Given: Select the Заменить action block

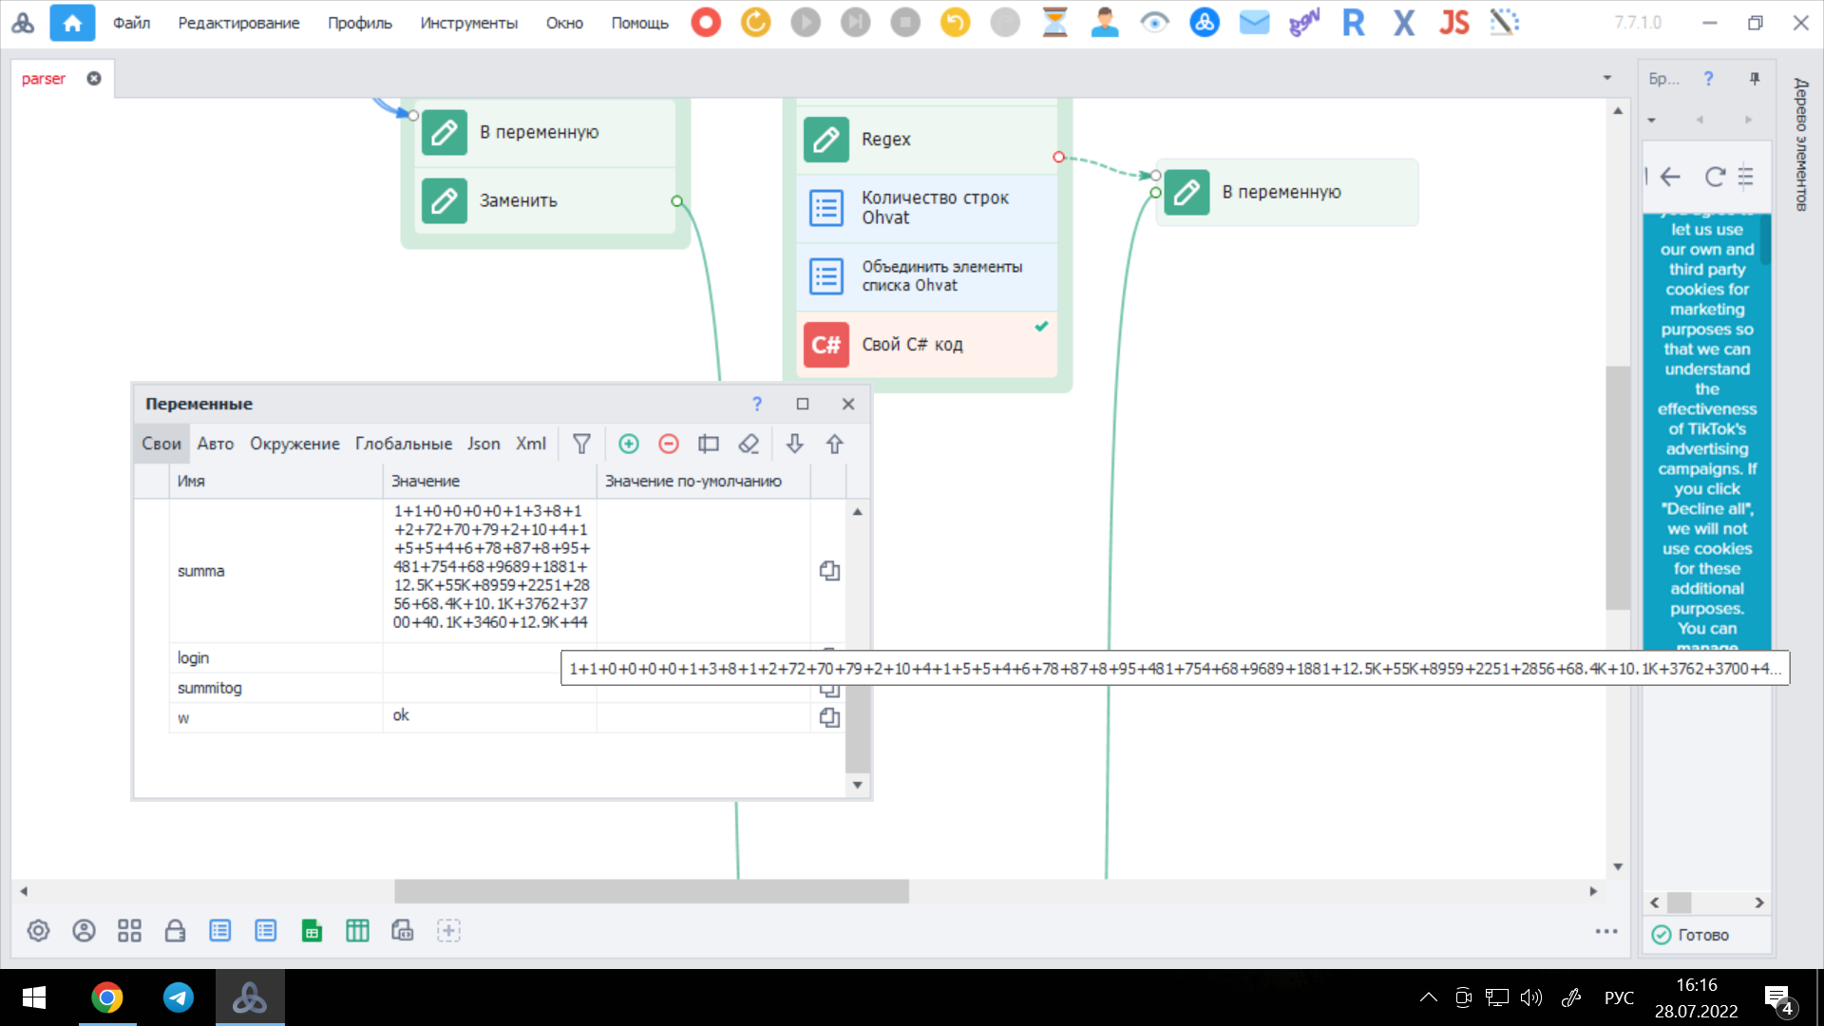Looking at the screenshot, I should point(544,200).
